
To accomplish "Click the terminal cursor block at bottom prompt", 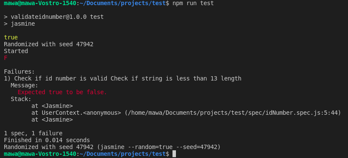I will [x=174, y=154].
